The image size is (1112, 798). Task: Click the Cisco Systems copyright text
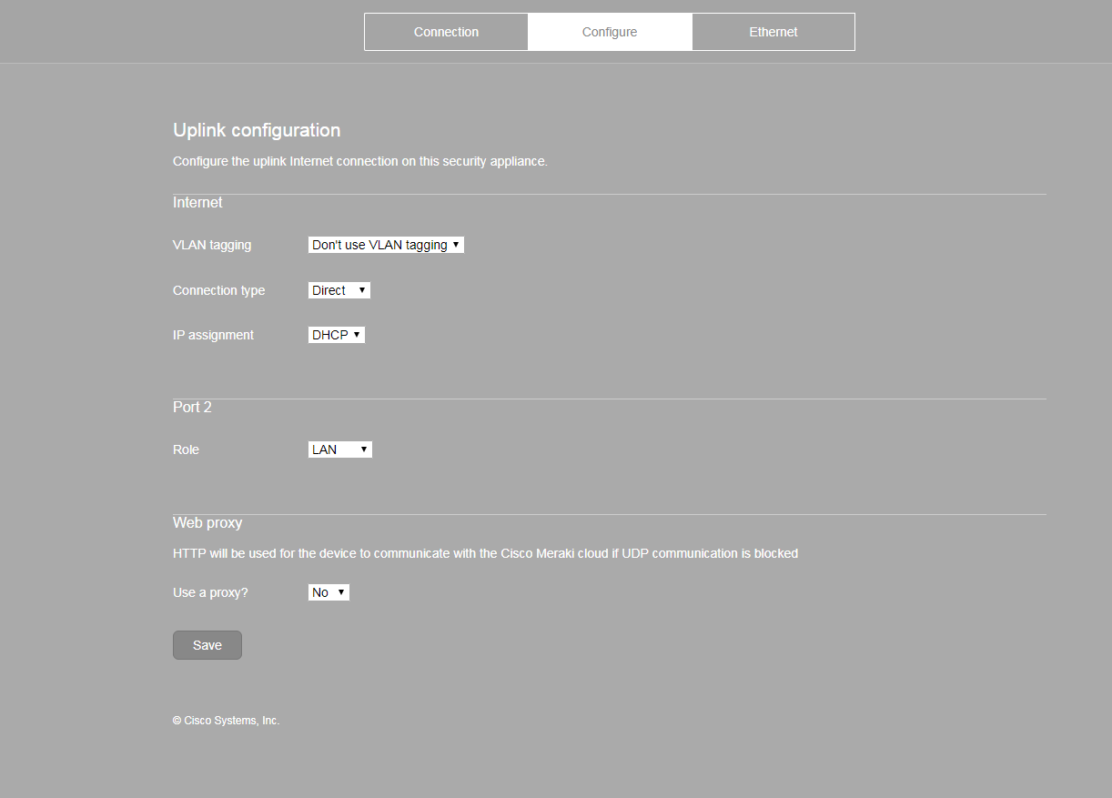(226, 721)
